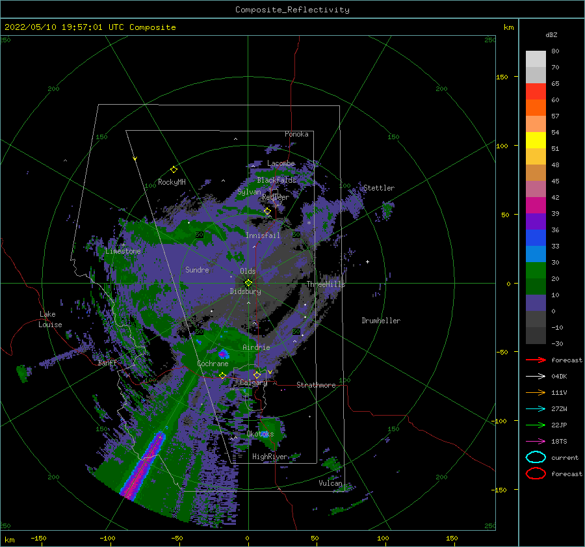Viewport: 585px width, 547px height.
Task: Click the red 65 dBZ color swatch
Action: pos(536,92)
